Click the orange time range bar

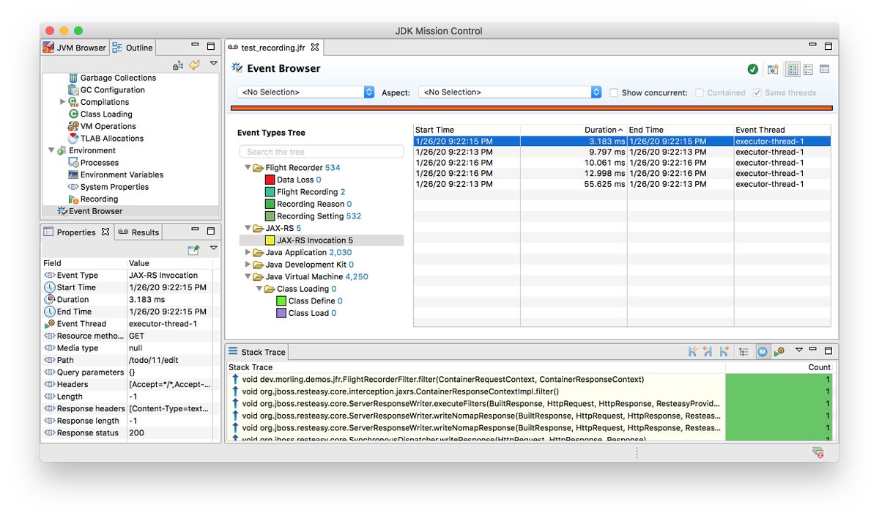(x=532, y=108)
